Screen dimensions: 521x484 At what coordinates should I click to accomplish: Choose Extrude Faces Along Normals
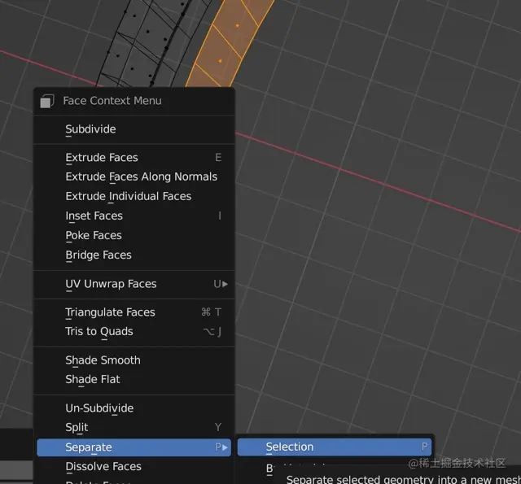pos(134,177)
